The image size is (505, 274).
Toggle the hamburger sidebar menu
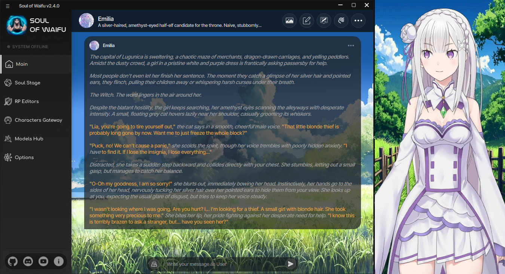pos(7,6)
